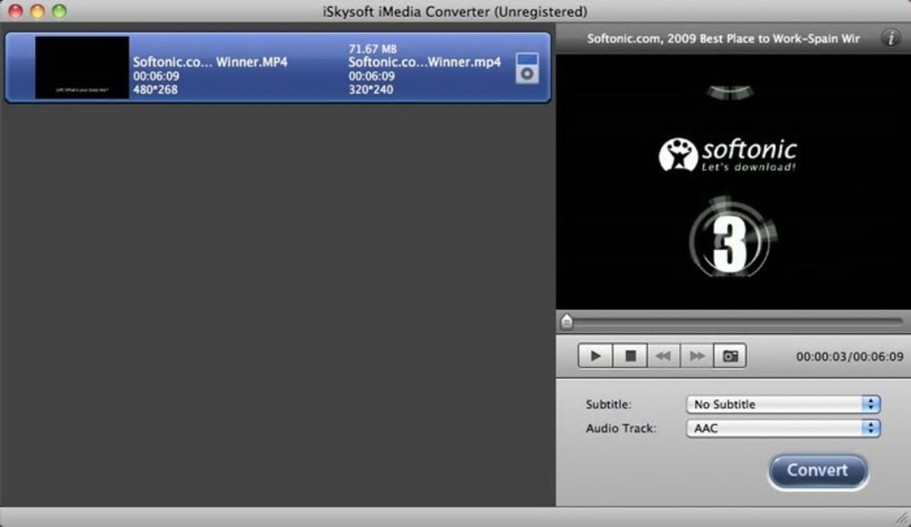Click the preview seek slider handle
Image resolution: width=911 pixels, height=527 pixels.
point(566,321)
